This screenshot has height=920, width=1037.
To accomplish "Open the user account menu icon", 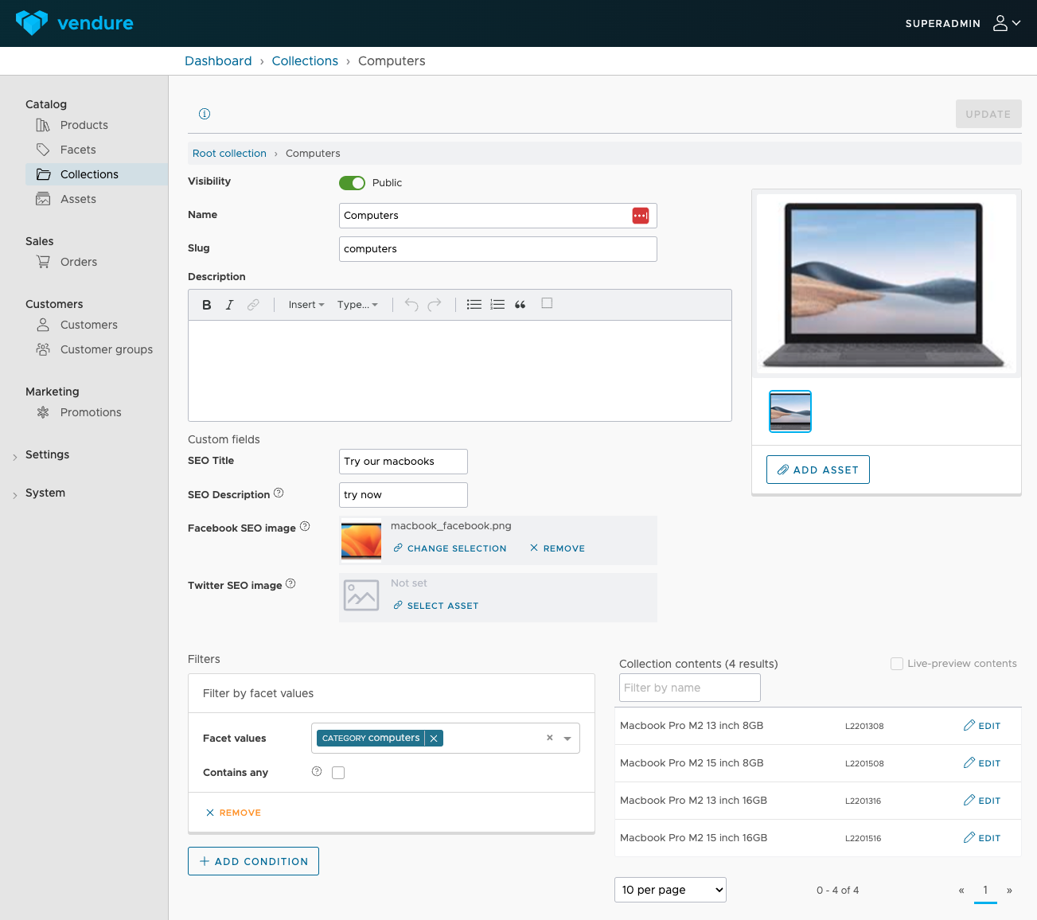I will 1007,23.
